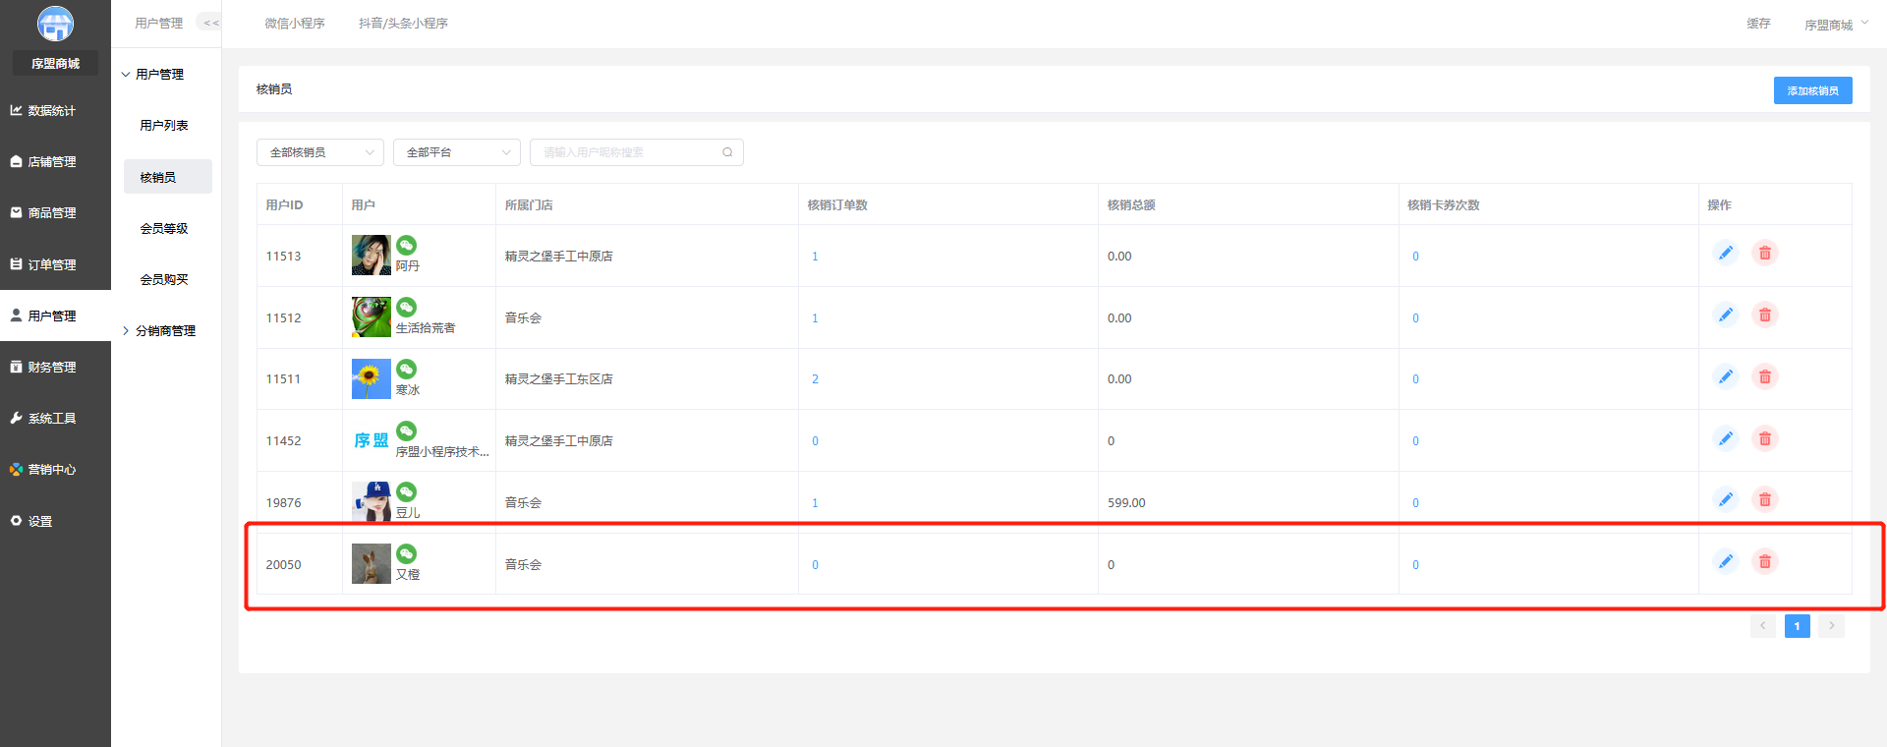Click the 添加核销员 button

1812,90
